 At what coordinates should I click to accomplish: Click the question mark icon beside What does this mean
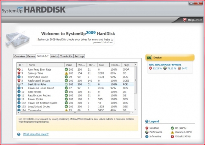coord(19,134)
